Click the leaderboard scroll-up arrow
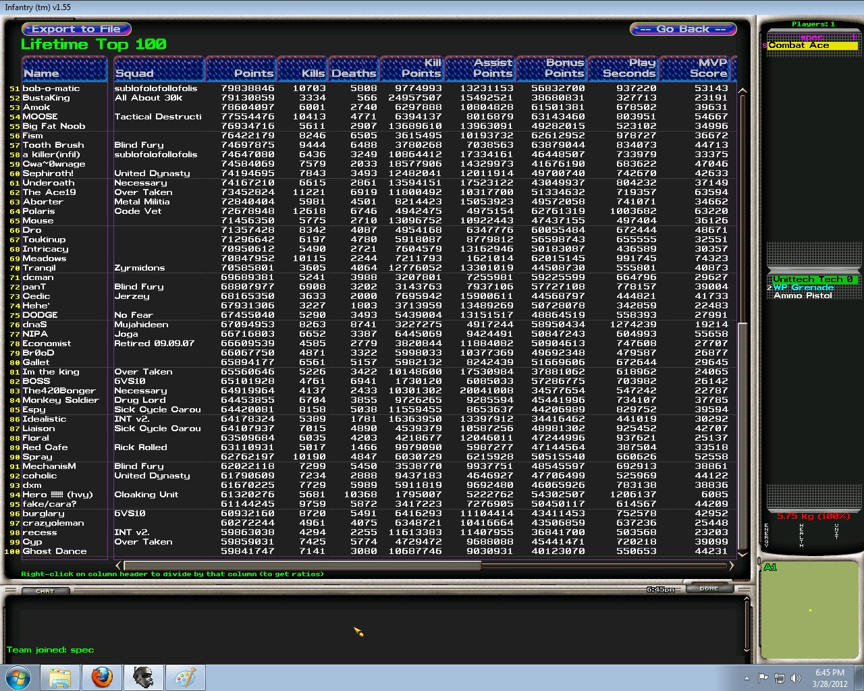 (x=742, y=91)
